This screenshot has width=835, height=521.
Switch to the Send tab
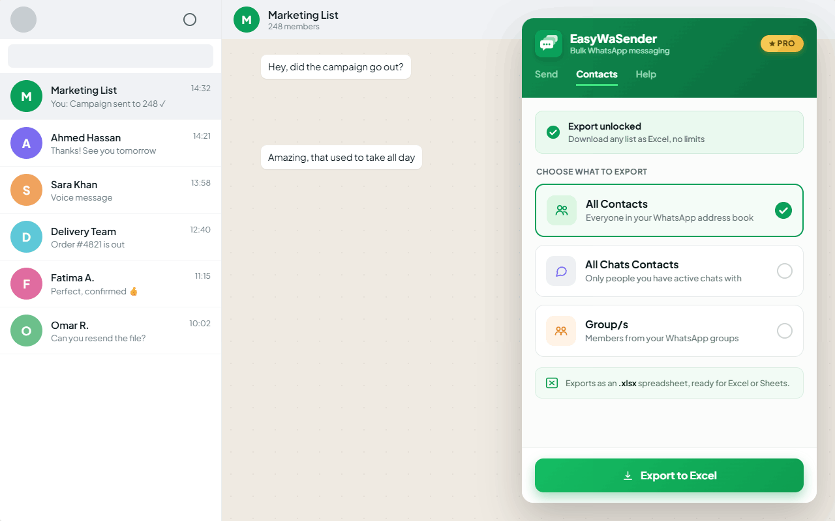[546, 74]
